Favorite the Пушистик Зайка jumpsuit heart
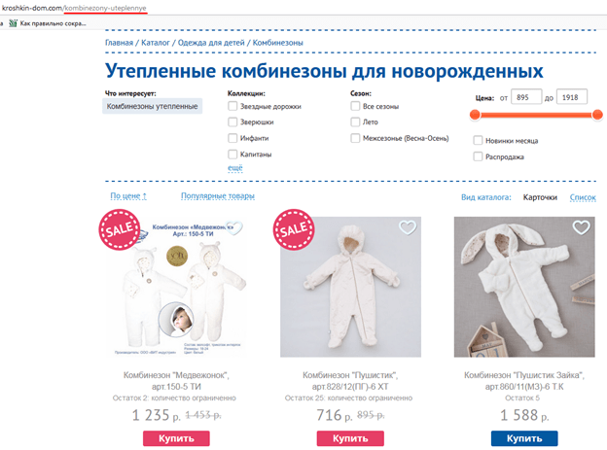607x450 pixels. click(x=581, y=227)
